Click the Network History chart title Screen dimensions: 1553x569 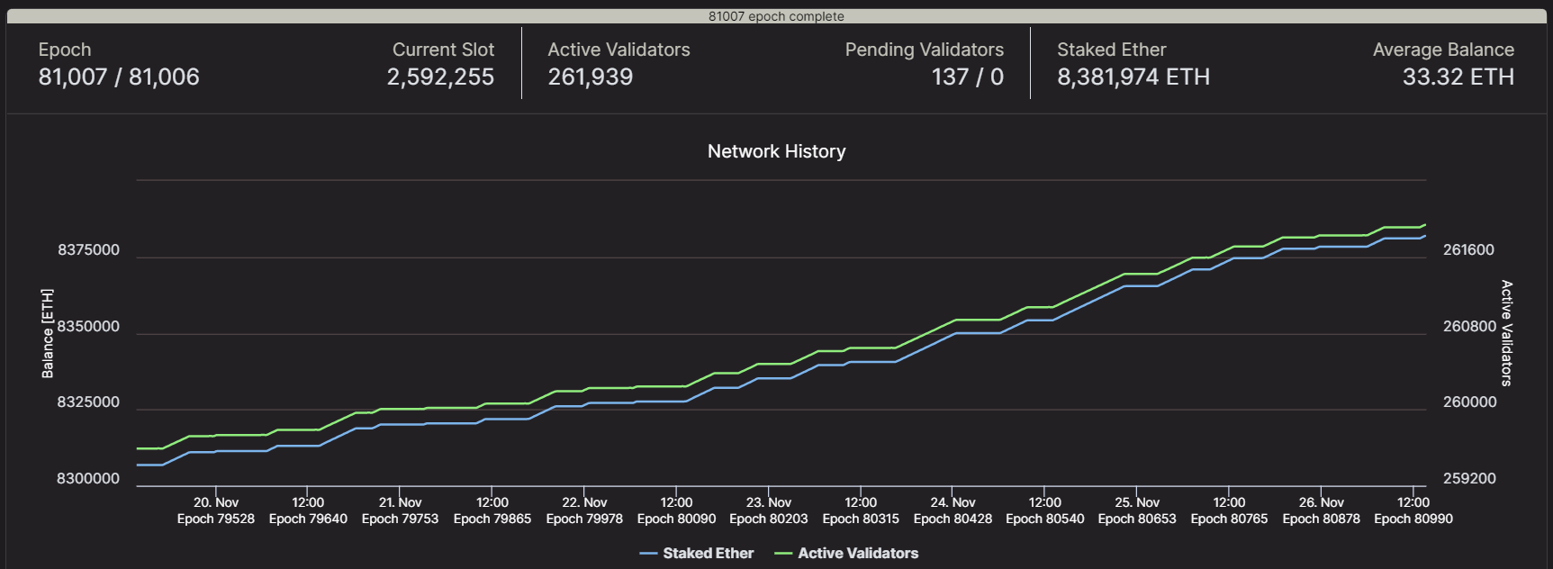click(x=776, y=151)
